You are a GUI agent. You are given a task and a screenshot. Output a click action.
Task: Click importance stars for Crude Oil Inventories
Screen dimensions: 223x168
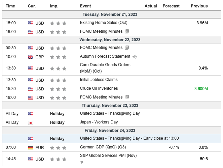(58, 89)
